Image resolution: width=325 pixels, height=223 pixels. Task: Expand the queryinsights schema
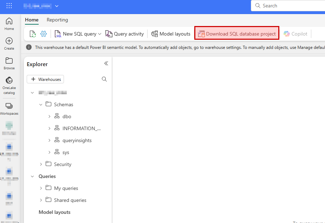point(49,140)
